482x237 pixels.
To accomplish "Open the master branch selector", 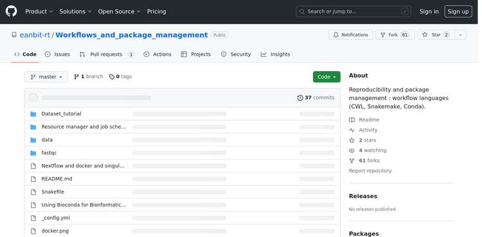I will coord(46,77).
